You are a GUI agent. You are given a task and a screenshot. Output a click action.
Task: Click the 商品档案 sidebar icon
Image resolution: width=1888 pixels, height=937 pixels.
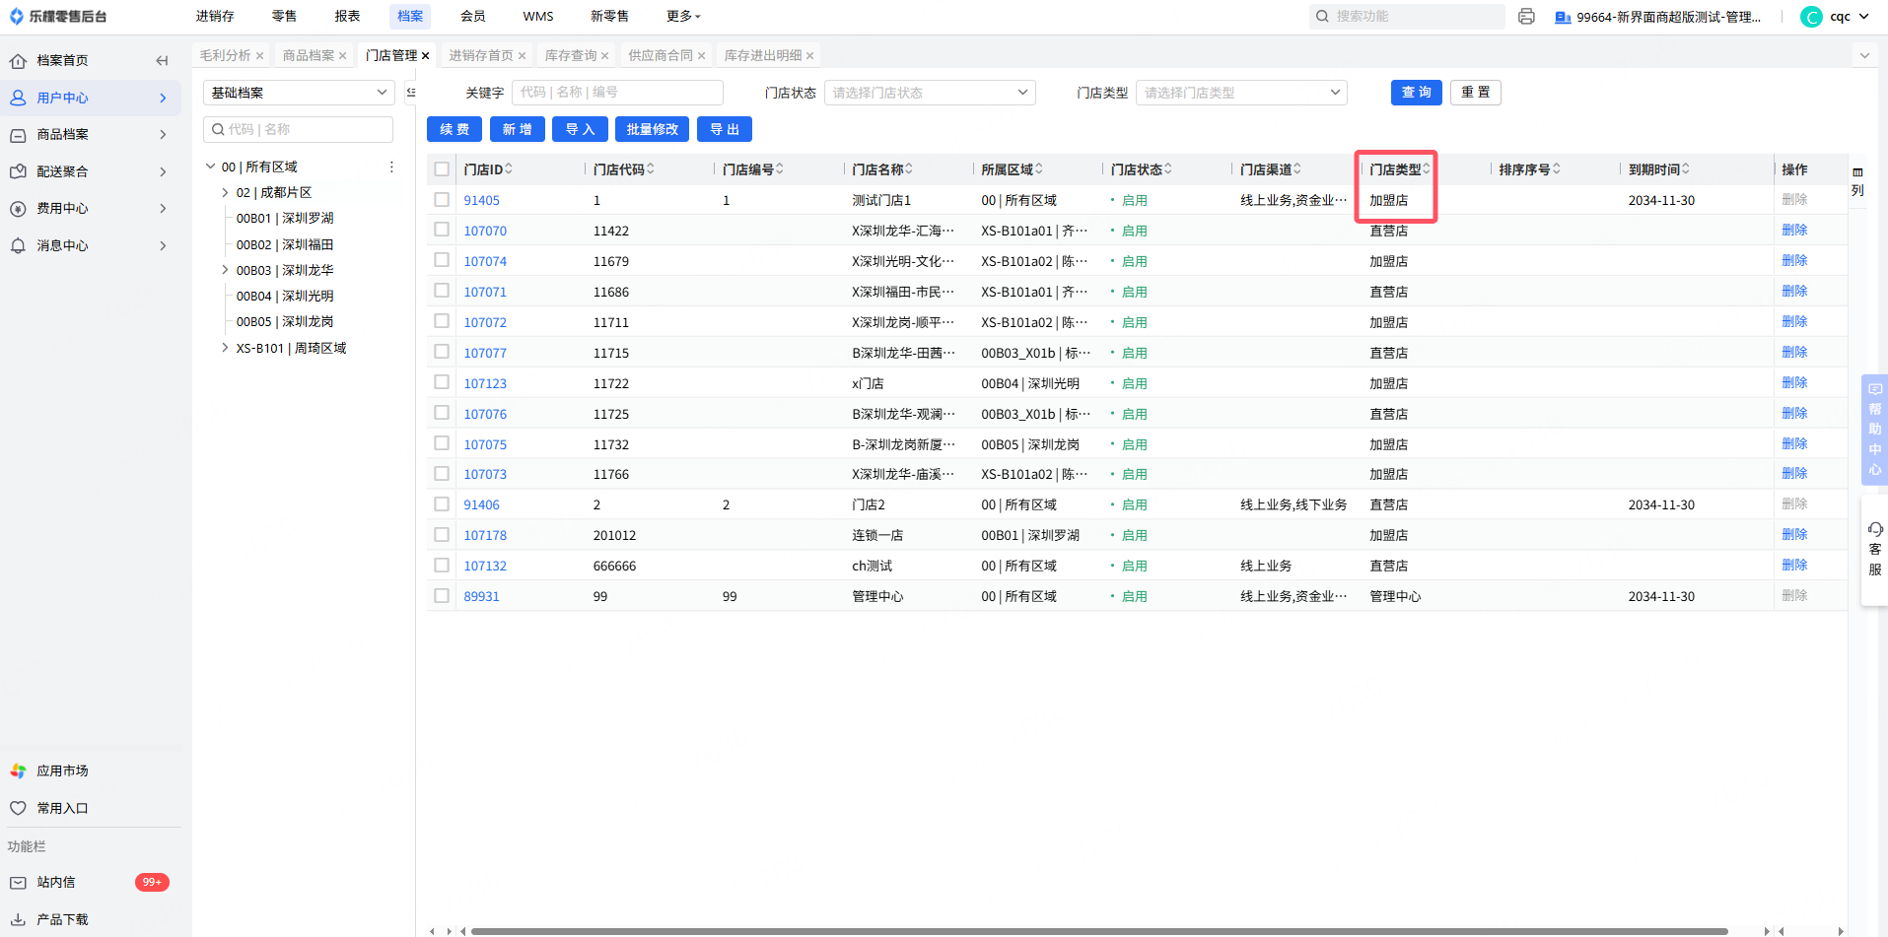point(18,135)
